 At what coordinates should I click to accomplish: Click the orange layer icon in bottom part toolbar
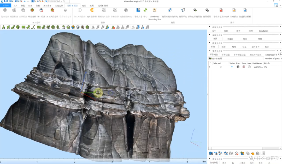253,153
